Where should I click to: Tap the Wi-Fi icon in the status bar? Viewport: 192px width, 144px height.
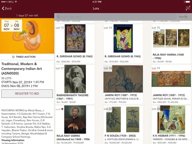pos(16,2)
